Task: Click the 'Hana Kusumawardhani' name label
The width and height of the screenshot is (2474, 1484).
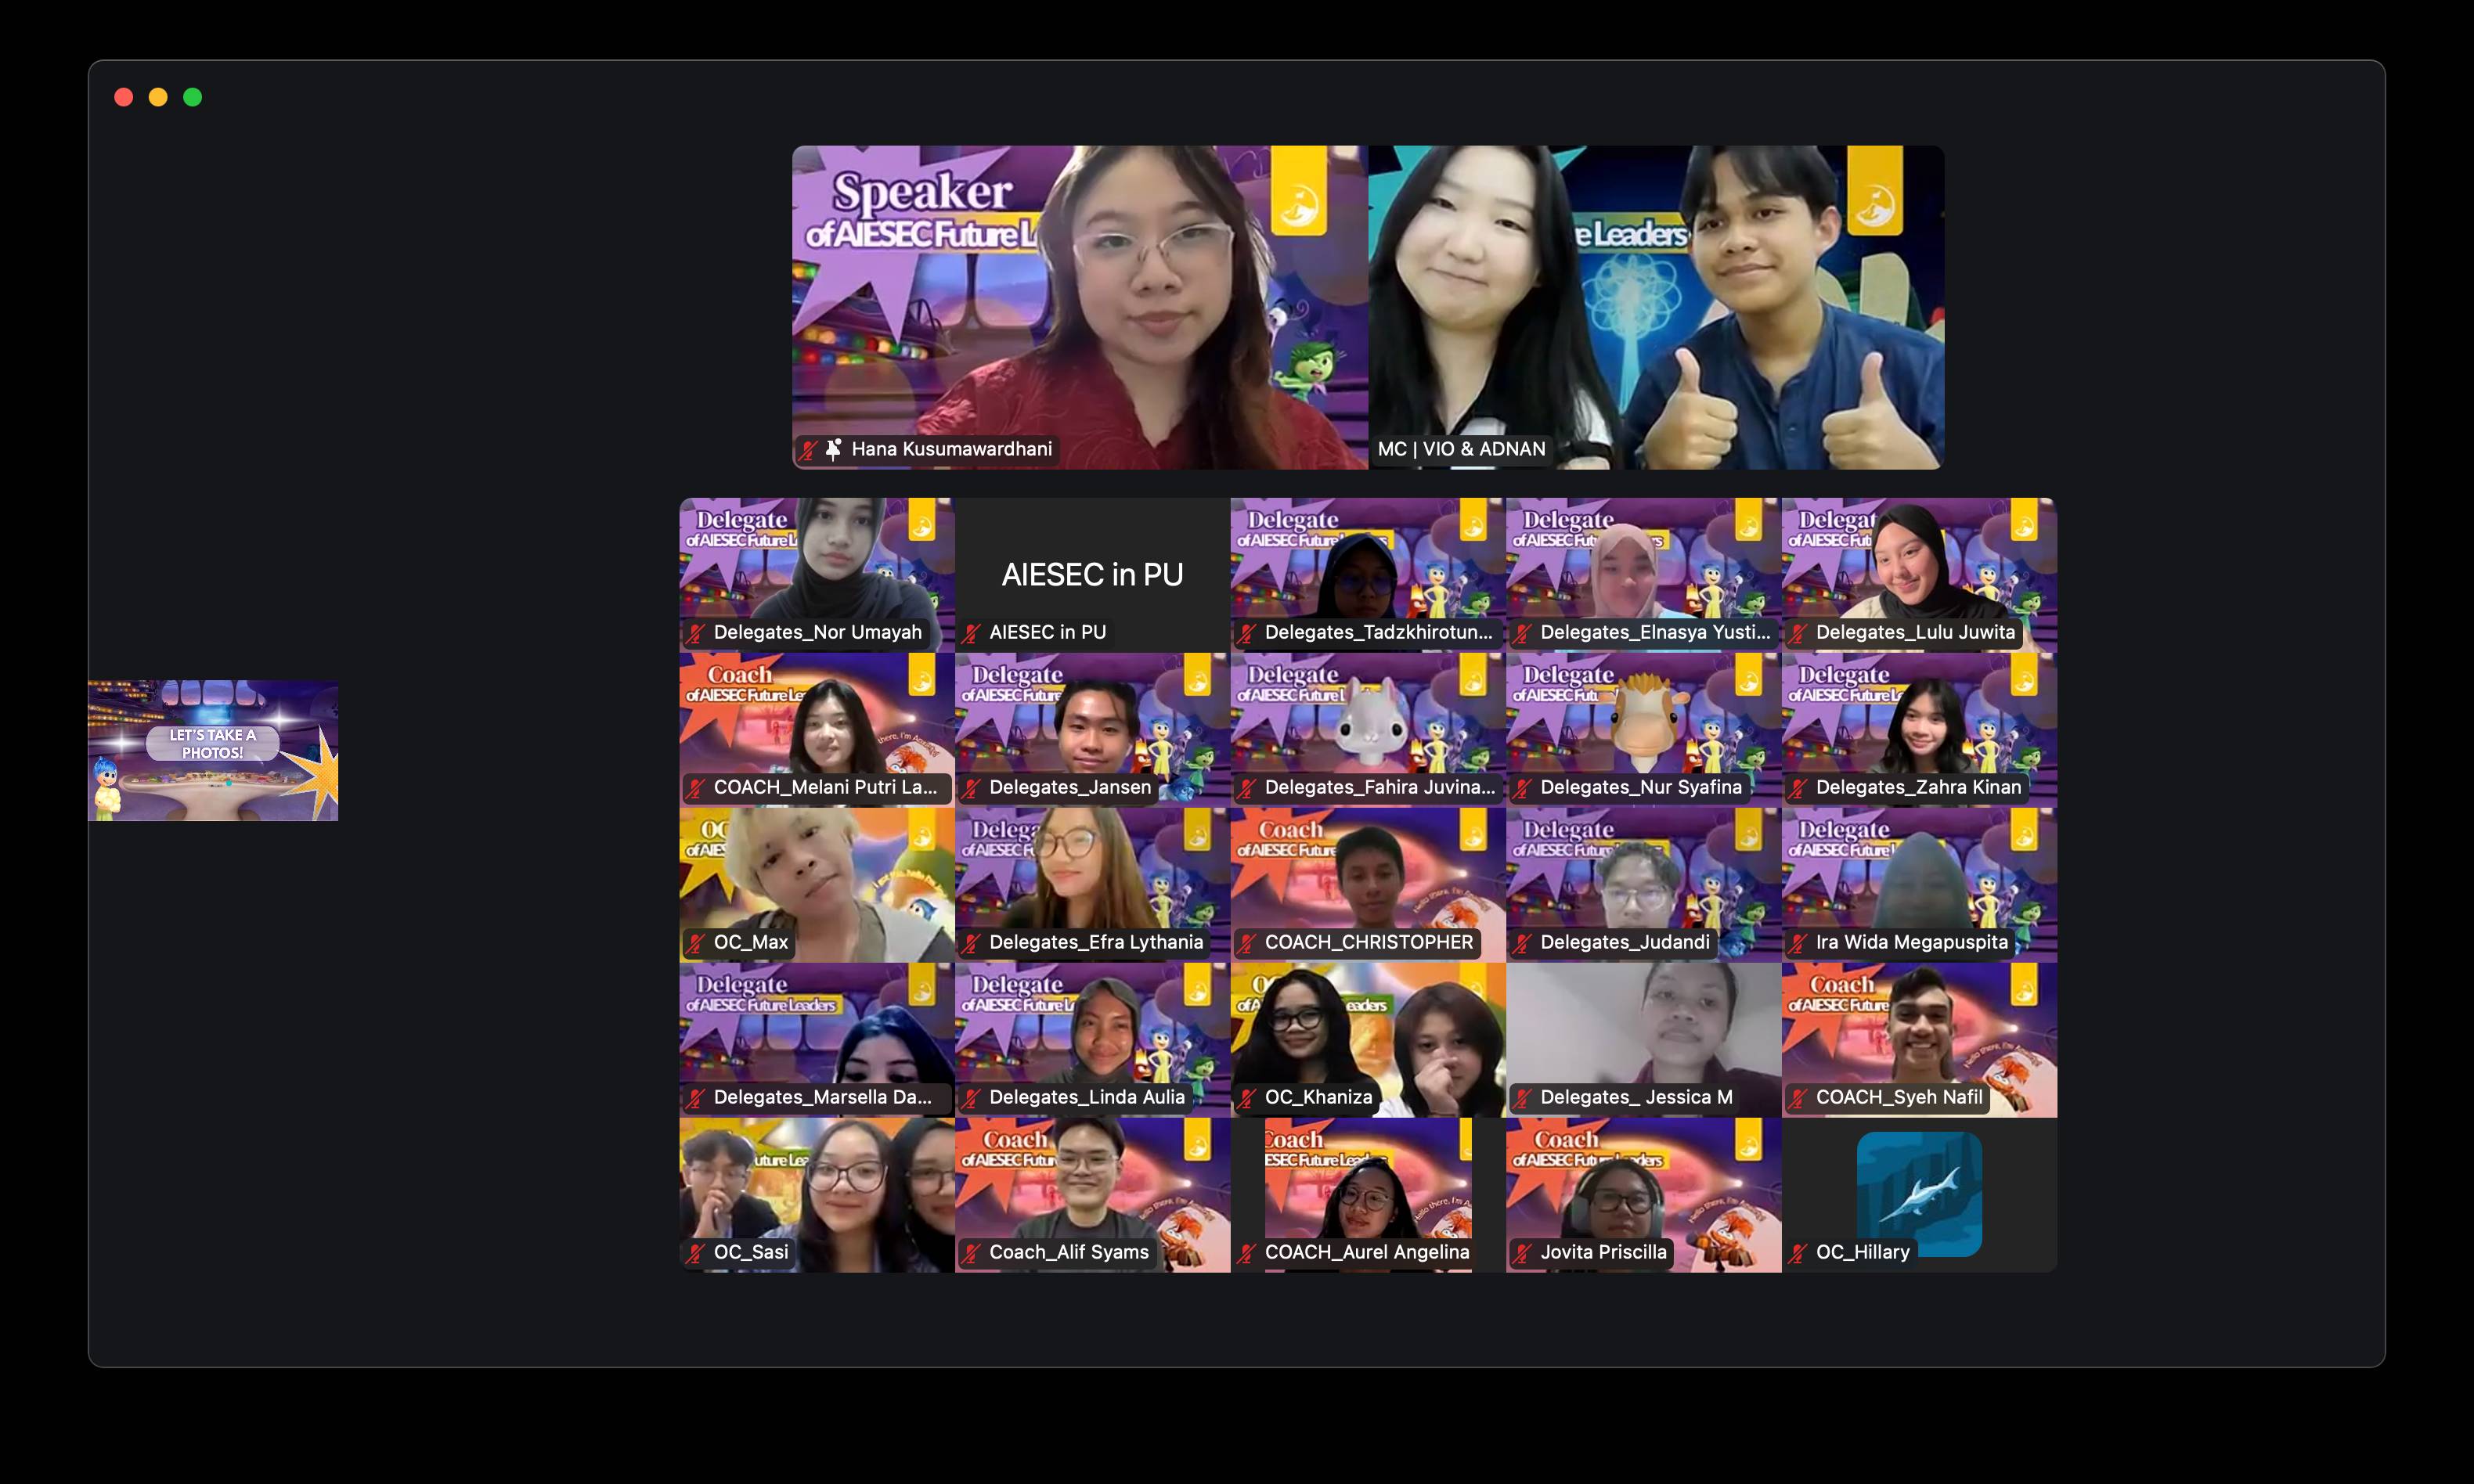Action: coord(952,449)
